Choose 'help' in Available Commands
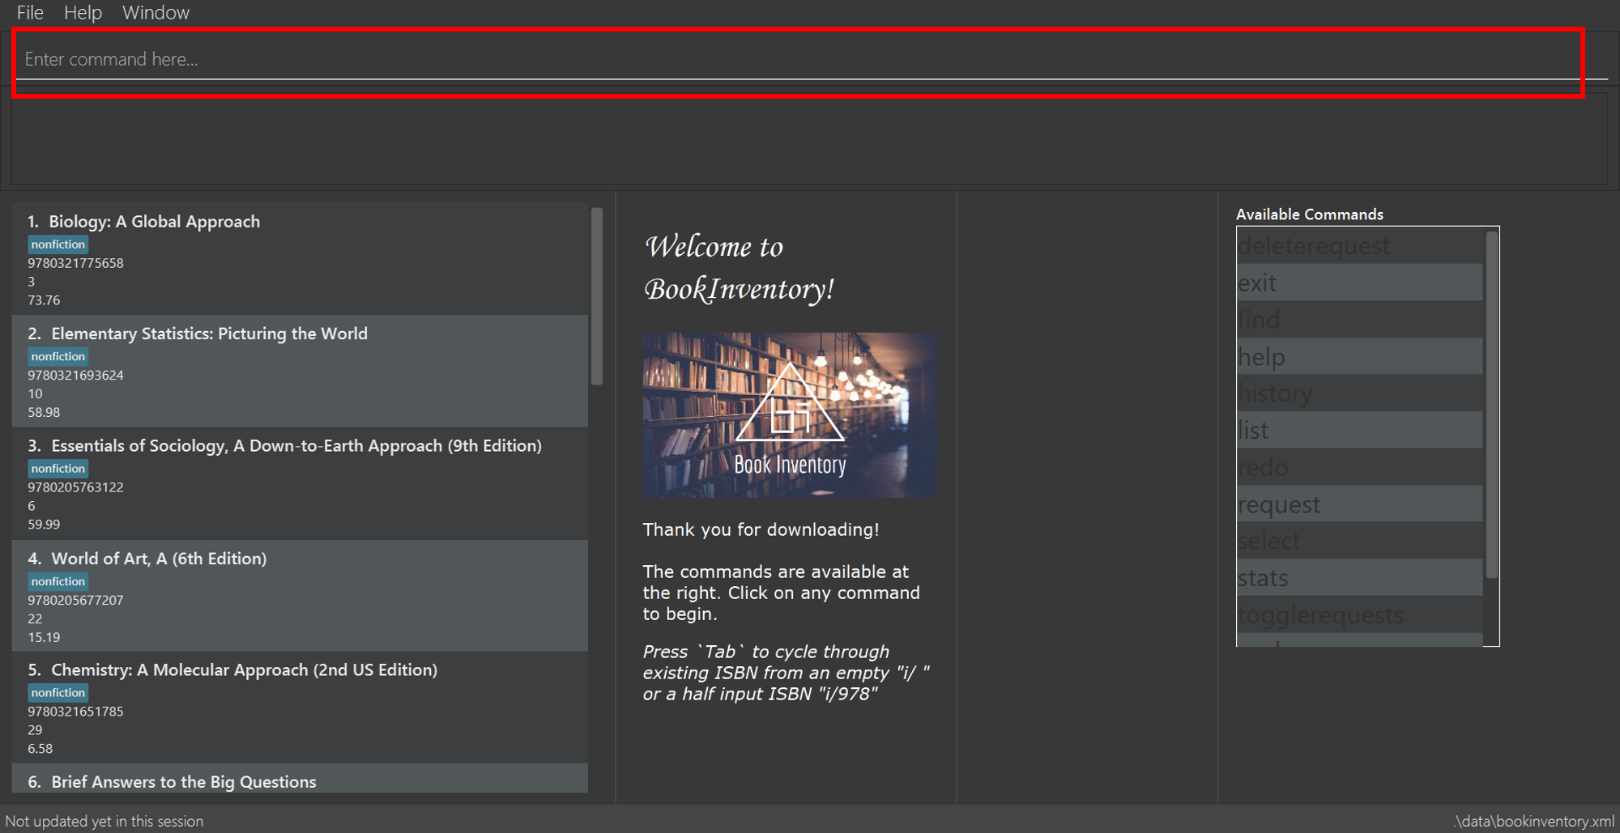This screenshot has height=833, width=1620. (1360, 357)
